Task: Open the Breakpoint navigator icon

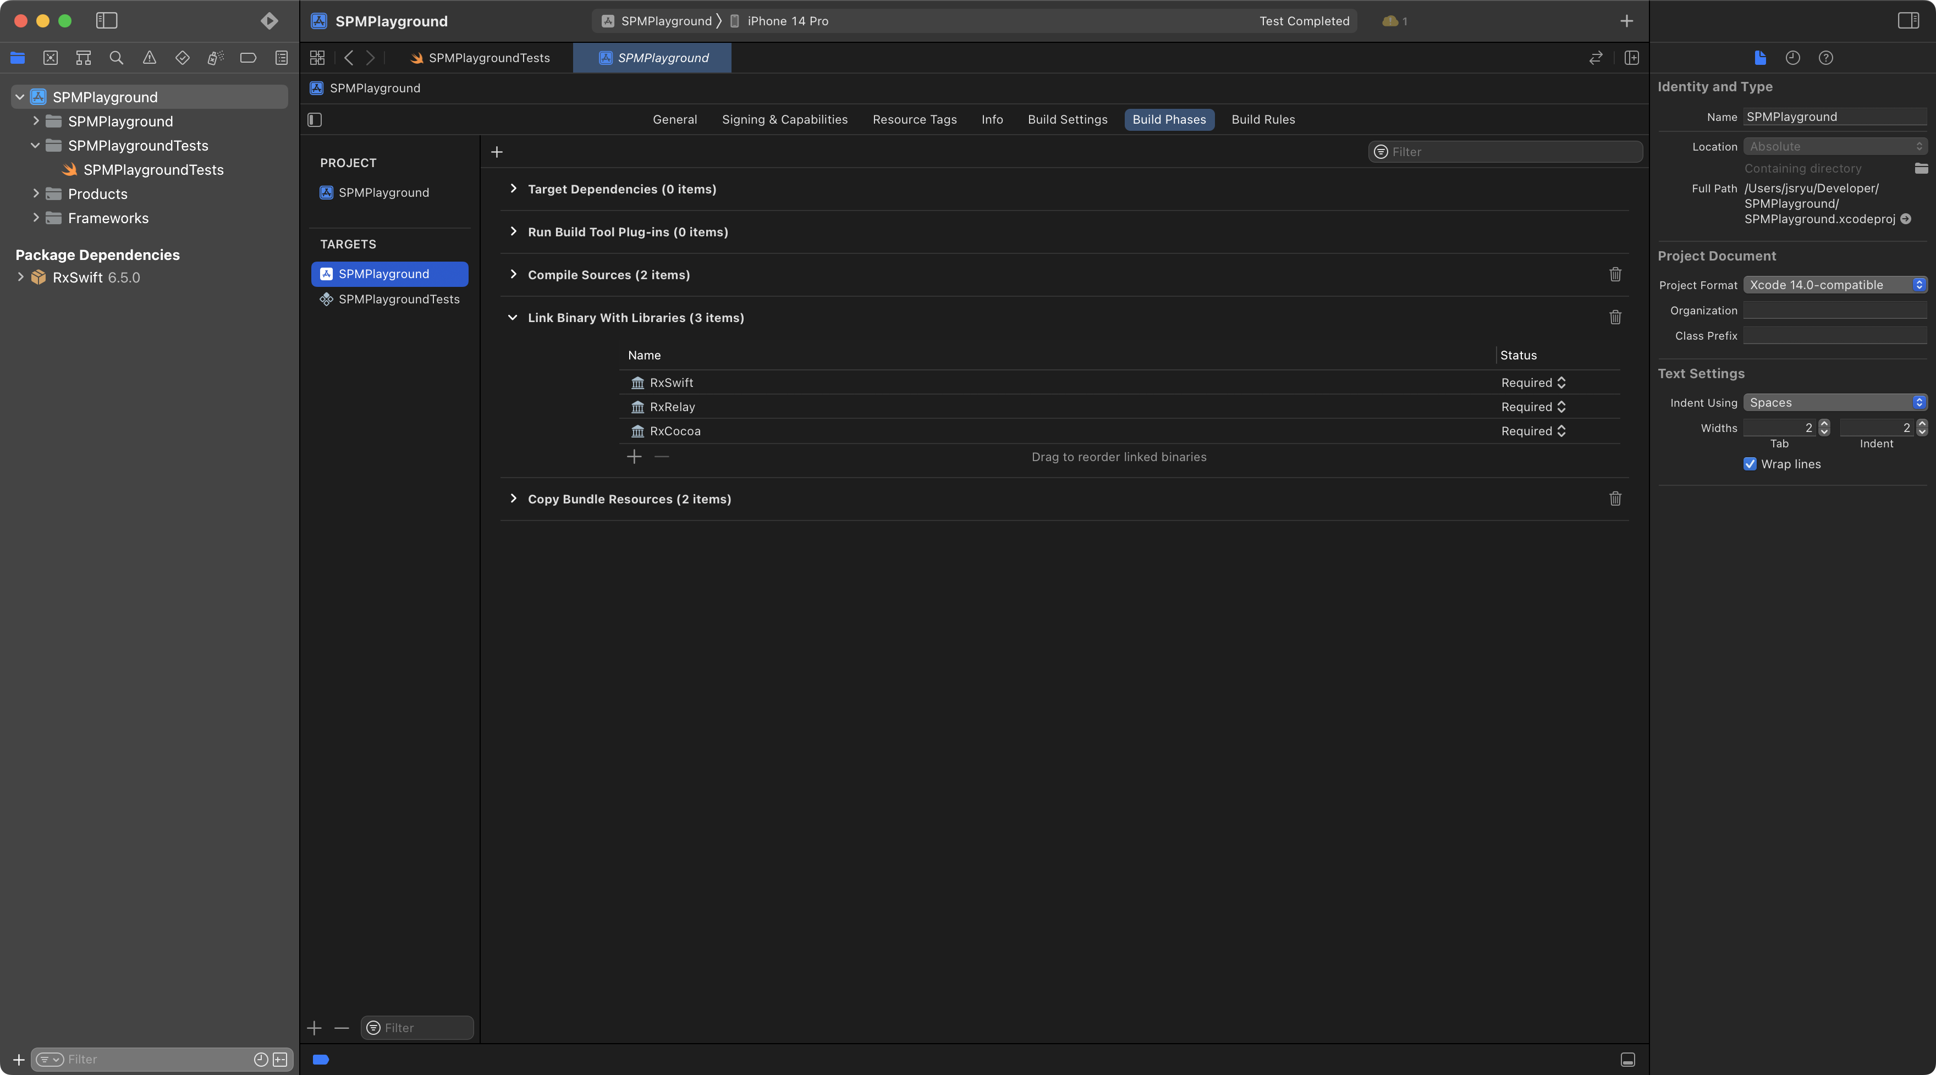Action: point(248,58)
